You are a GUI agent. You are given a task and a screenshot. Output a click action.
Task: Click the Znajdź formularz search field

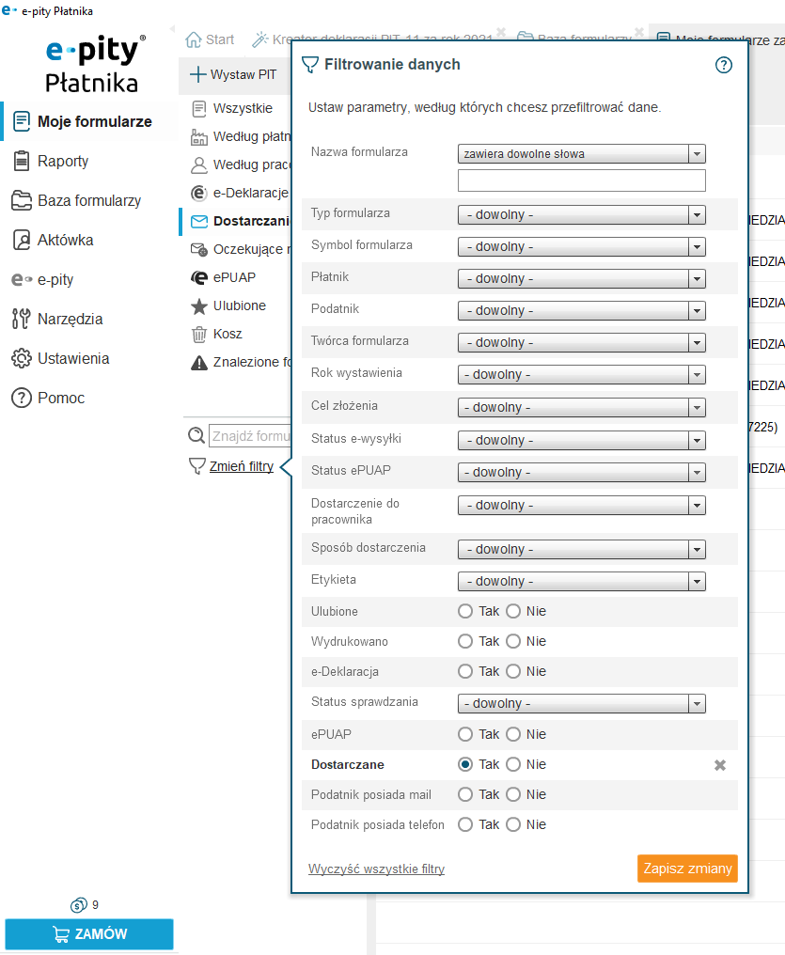tap(250, 436)
